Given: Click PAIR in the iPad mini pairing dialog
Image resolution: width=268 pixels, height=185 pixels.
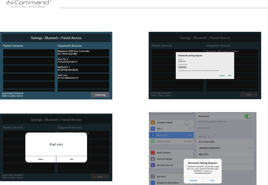Looking at the screenshot, I should [72, 159].
